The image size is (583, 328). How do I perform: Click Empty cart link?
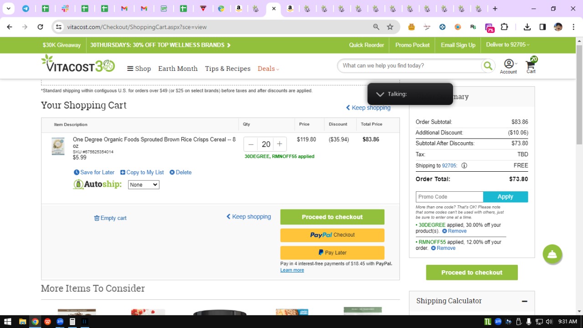tap(110, 218)
